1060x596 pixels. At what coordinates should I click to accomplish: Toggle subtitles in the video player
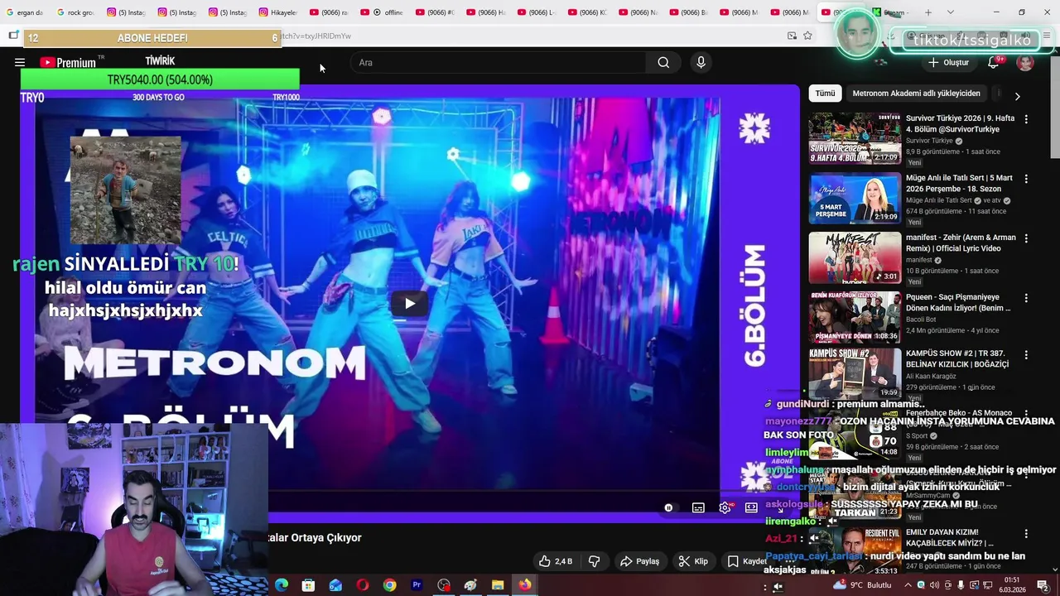pyautogui.click(x=698, y=507)
